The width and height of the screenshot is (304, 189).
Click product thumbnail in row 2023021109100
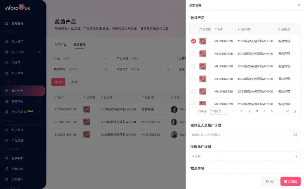tap(87, 122)
